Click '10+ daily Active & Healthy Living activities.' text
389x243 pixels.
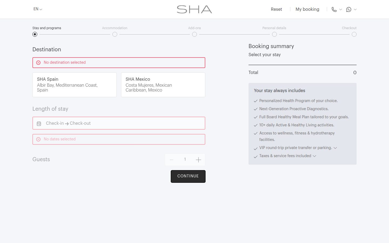(x=297, y=125)
